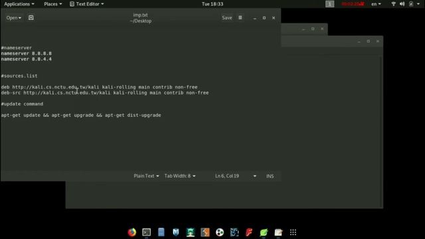Open the gedit hamburger menu
The image size is (425, 239).
(x=240, y=18)
